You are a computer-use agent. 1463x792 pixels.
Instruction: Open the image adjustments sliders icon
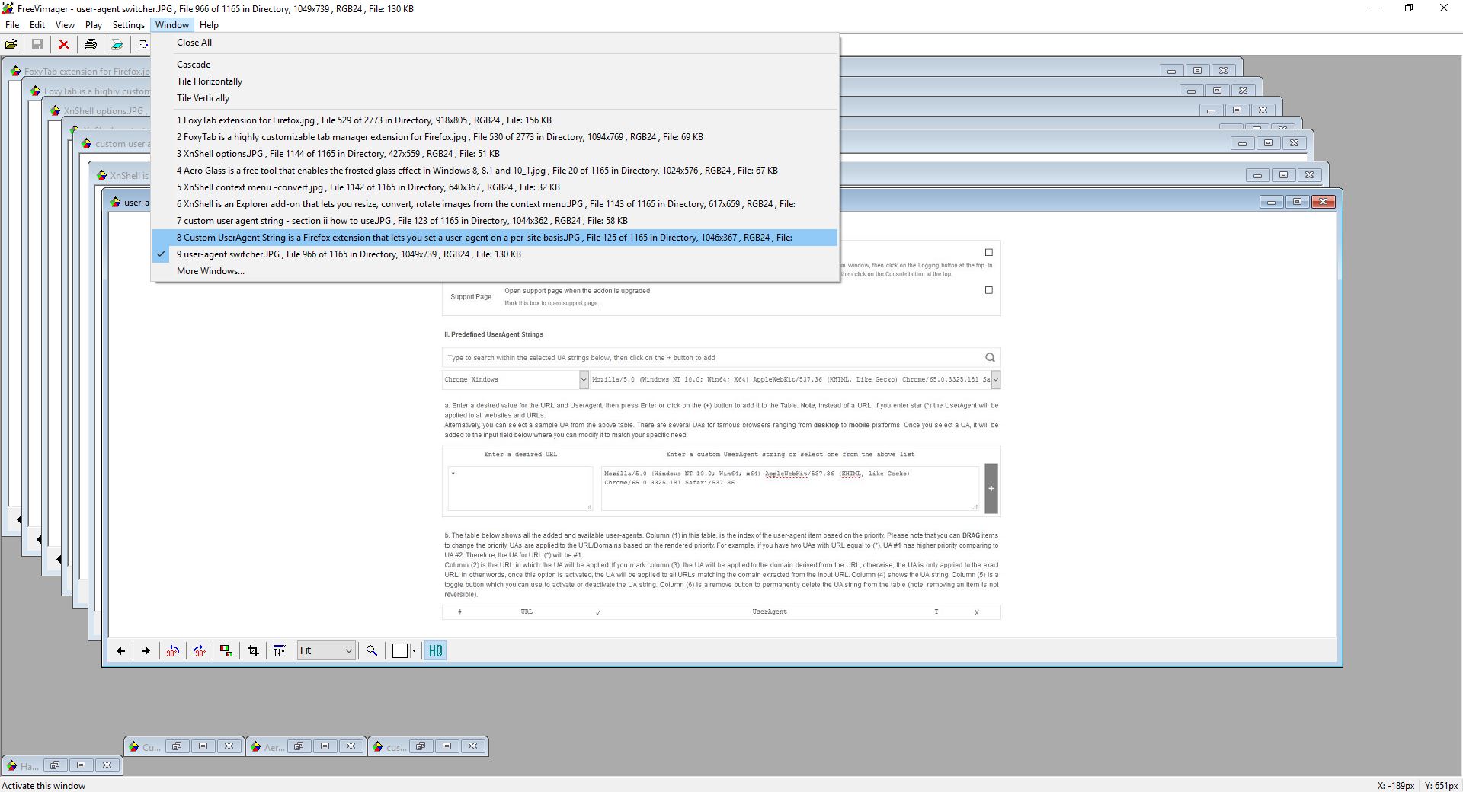pyautogui.click(x=280, y=650)
